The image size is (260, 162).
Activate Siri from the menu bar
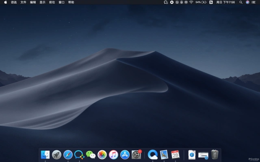coord(248,2)
